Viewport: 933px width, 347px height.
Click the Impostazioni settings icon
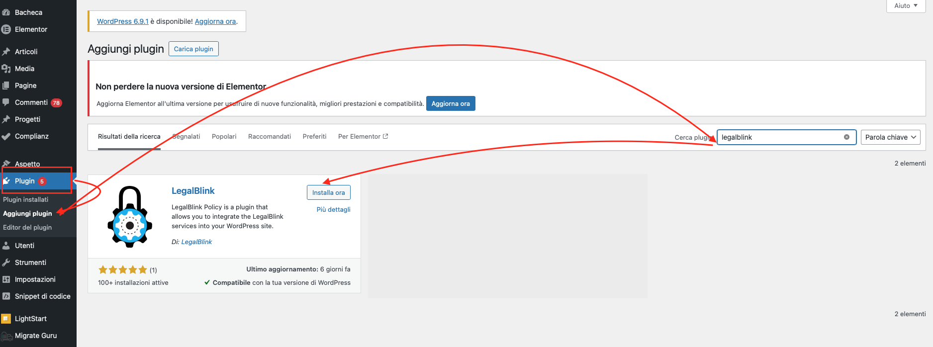(x=6, y=279)
